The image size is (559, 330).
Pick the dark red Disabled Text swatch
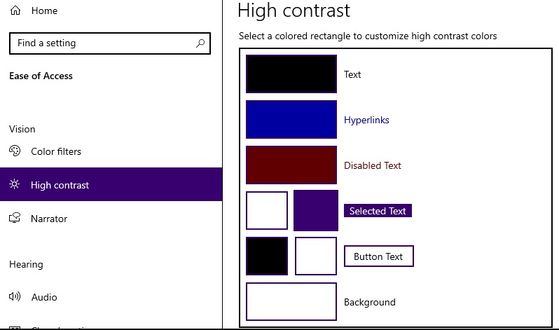(x=291, y=165)
